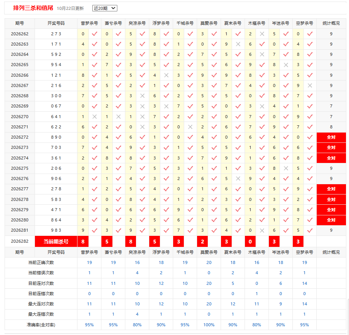This screenshot has height=335, width=349.
Task: Select the red 全对 cell in row 2026274
Action: point(331,158)
